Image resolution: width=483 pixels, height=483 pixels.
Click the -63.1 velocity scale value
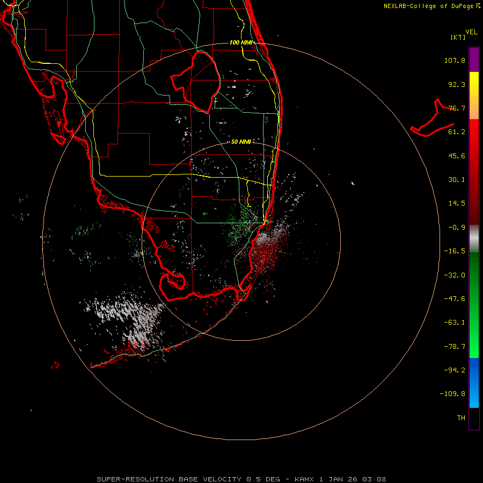(x=455, y=323)
